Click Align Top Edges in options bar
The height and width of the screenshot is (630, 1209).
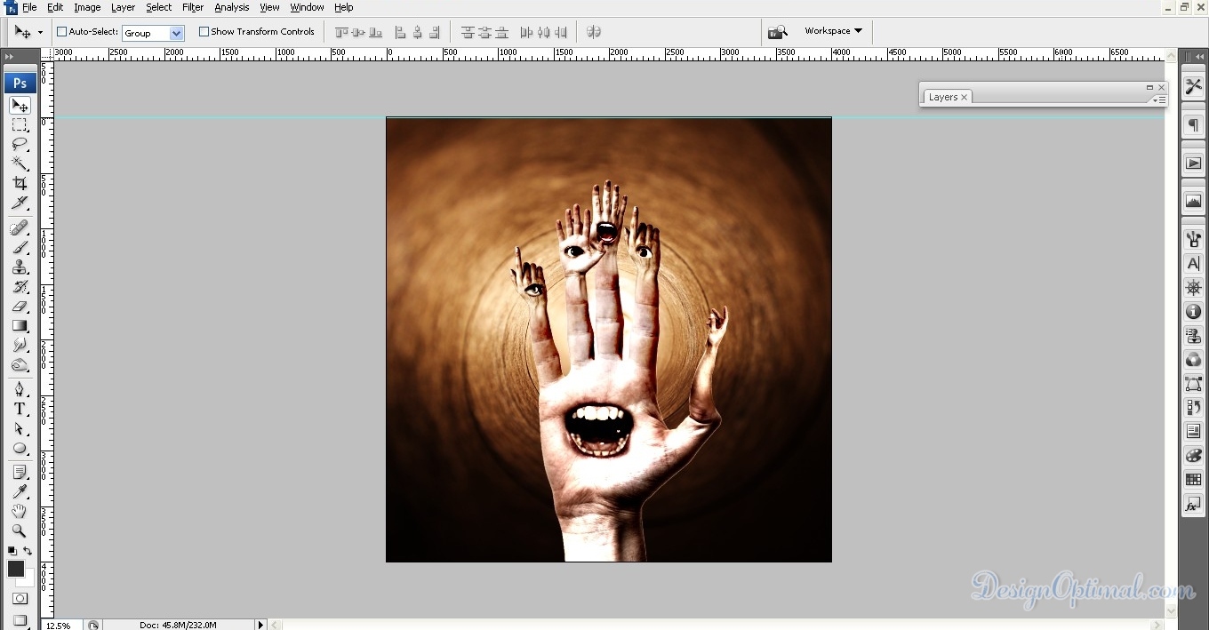[x=342, y=32]
